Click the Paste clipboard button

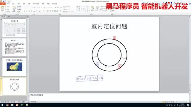pos(2,9)
